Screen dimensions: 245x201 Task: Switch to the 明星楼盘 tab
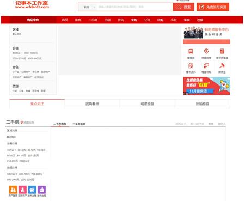point(148,103)
